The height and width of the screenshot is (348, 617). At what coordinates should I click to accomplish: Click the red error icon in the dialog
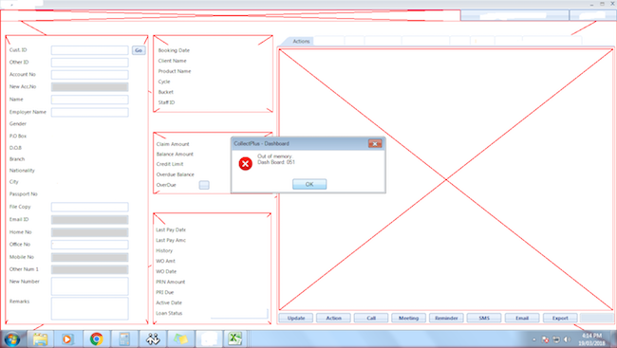(245, 163)
